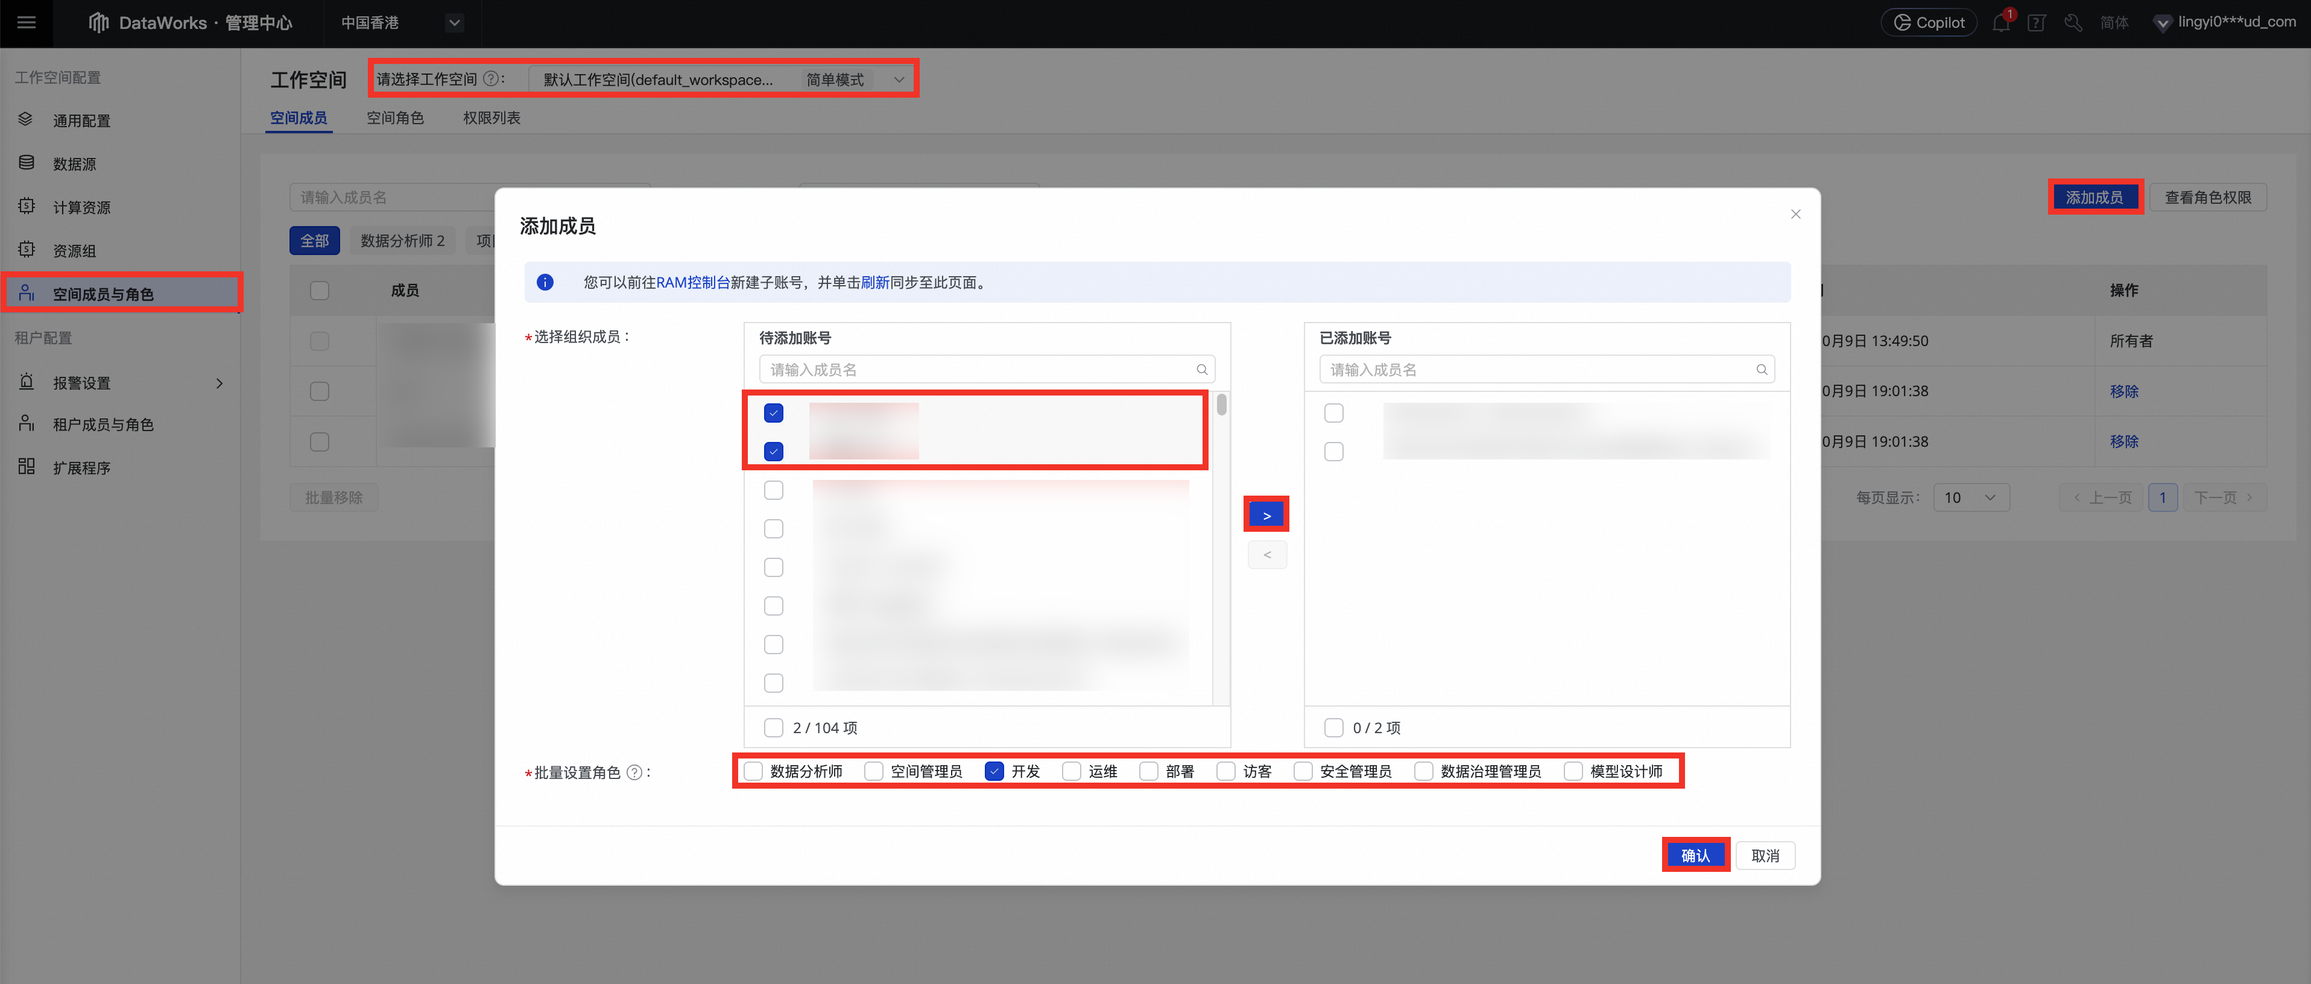Expand 报警设置 submenu arrow
Viewport: 2311px width, 984px height.
(219, 383)
